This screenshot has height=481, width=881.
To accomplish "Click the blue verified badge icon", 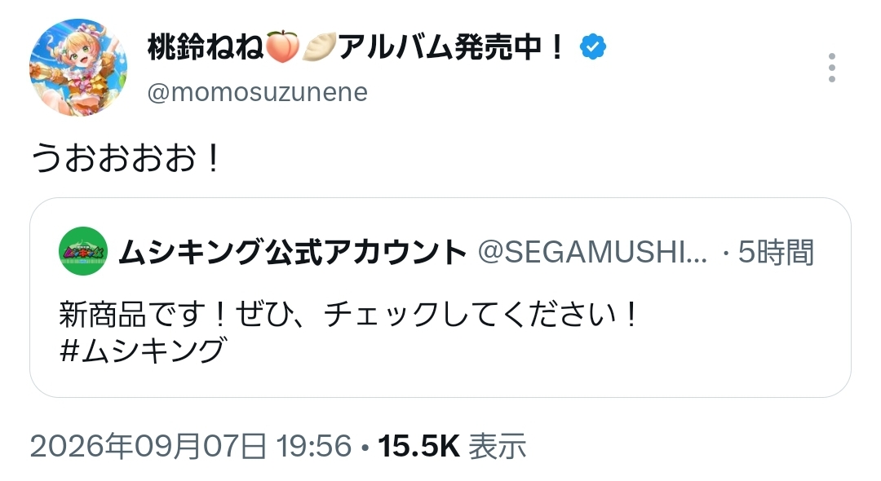I will (x=593, y=46).
